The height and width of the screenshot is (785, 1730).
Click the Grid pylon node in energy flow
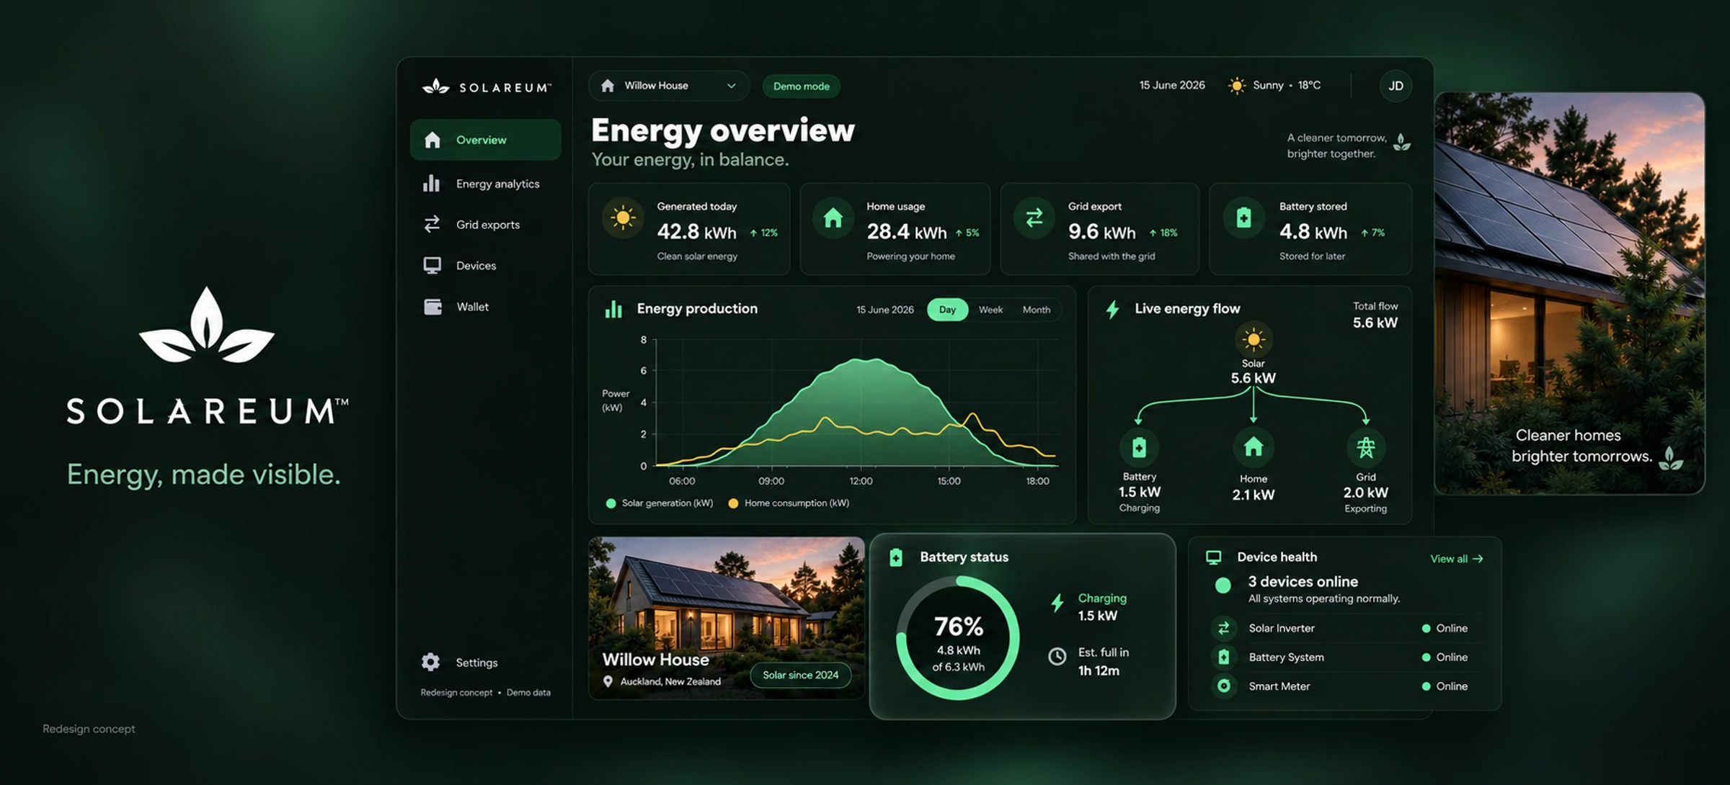pyautogui.click(x=1365, y=447)
